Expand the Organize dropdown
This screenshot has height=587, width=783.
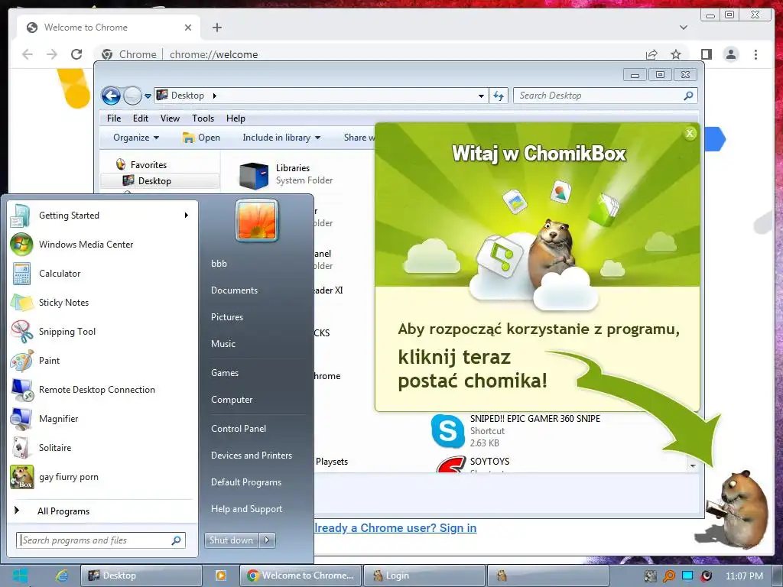(x=136, y=138)
